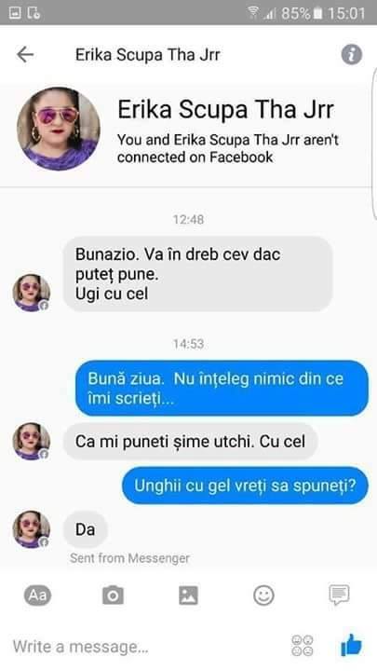This screenshot has height=671, width=377.
Task: Open the sticker faces grid icon
Action: pos(303,645)
